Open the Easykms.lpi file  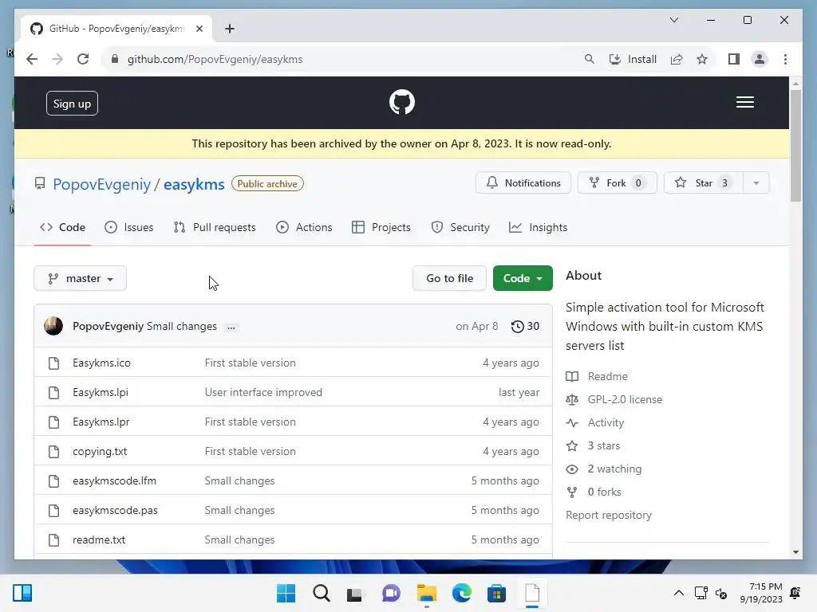pos(100,392)
